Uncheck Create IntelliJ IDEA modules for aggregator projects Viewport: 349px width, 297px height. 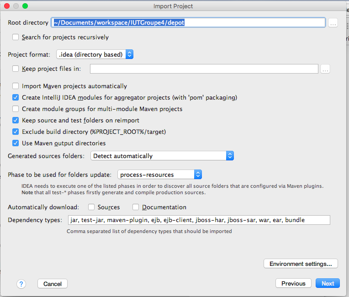pos(16,97)
